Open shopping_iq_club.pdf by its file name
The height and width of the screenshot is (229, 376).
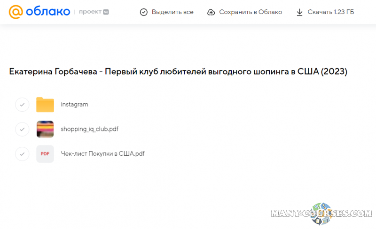coord(89,129)
